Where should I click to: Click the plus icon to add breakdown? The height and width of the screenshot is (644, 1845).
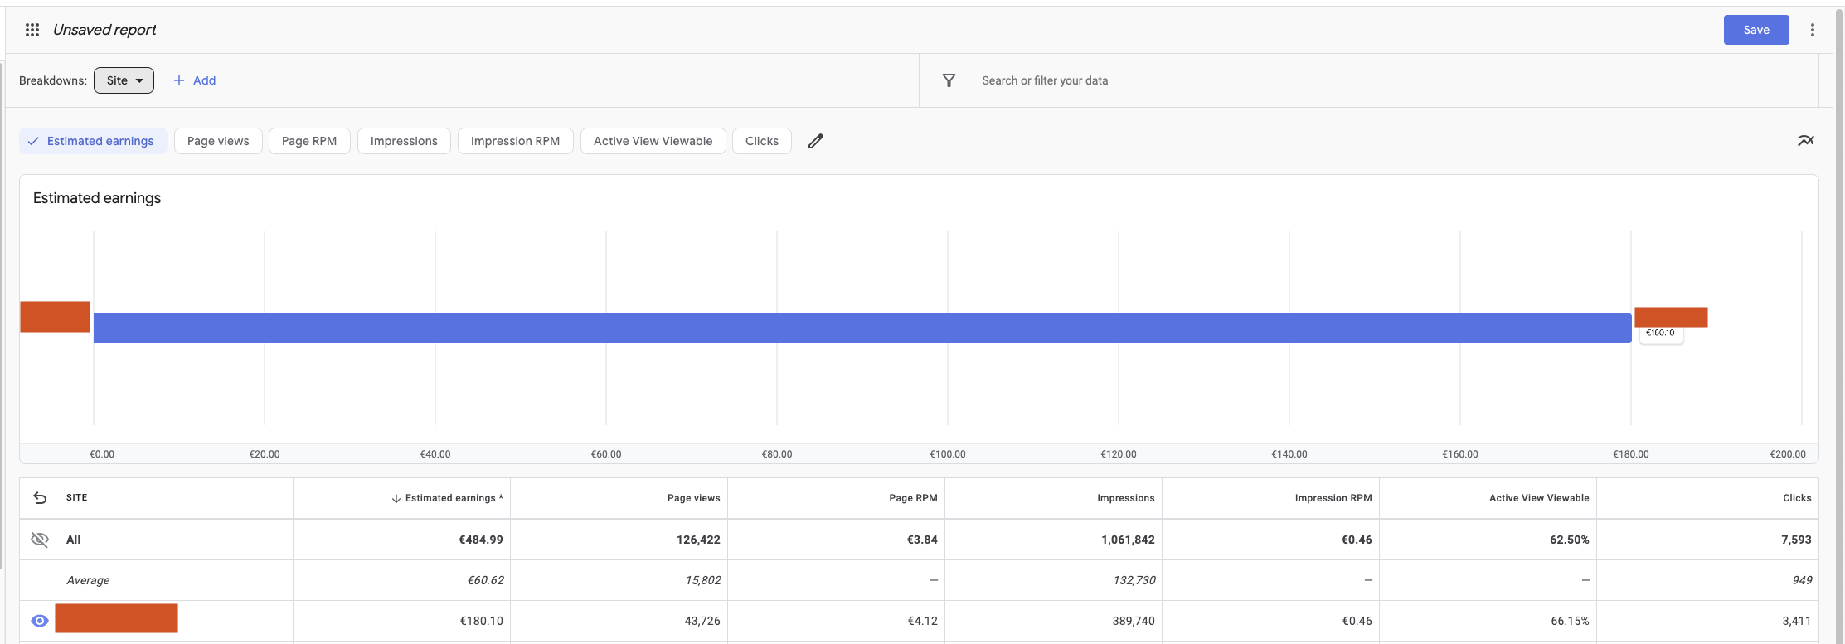pyautogui.click(x=178, y=80)
